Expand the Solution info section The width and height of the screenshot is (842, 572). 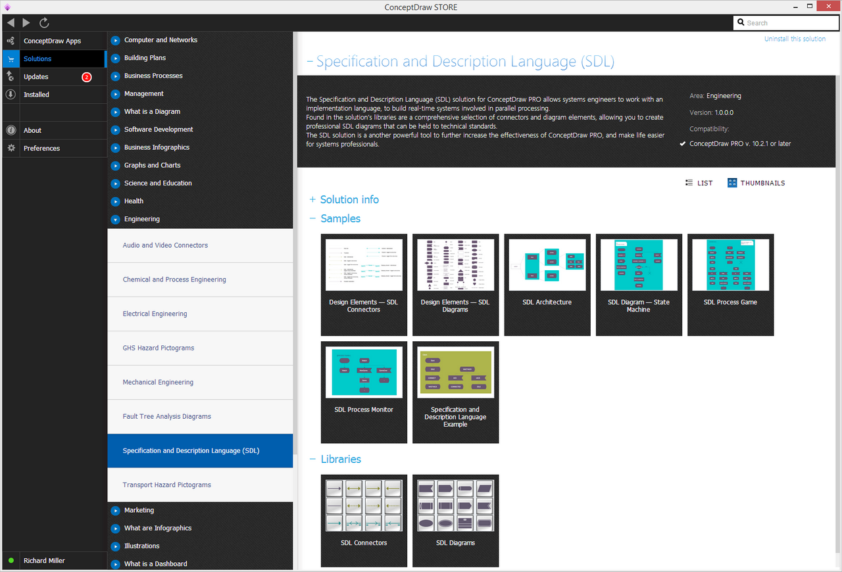pos(313,199)
